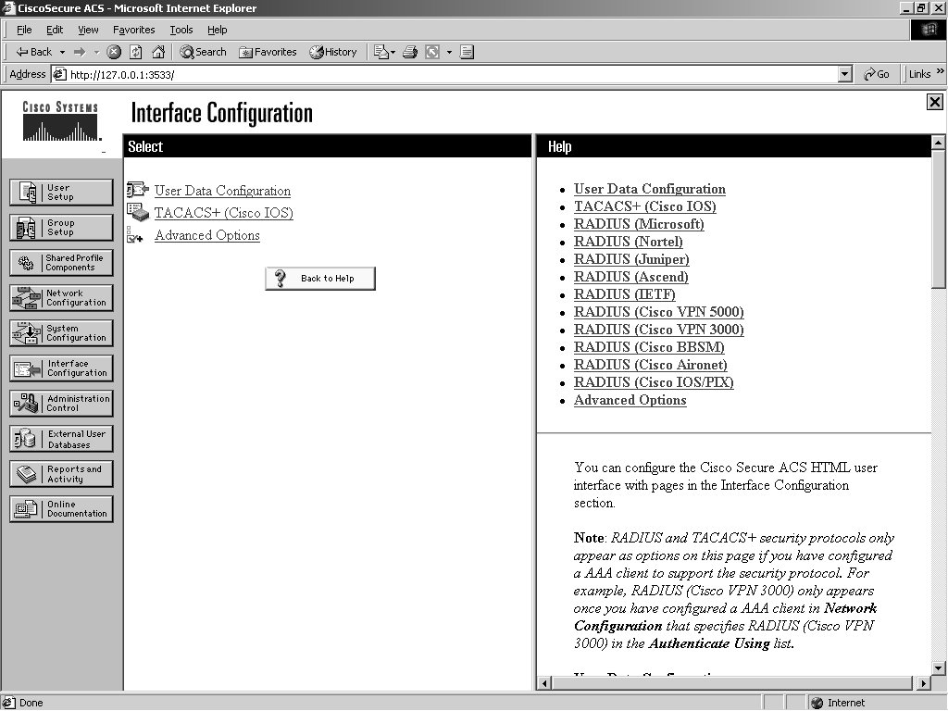This screenshot has width=948, height=711.
Task: Click the icon beside Advanced Options in Select
Action: click(135, 235)
